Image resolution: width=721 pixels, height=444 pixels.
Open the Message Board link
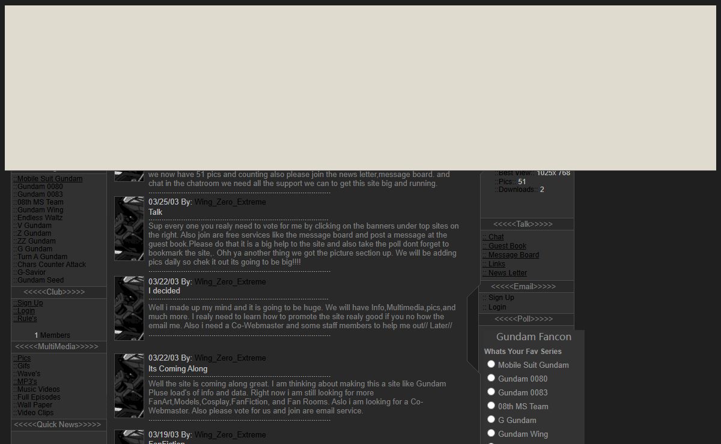(511, 255)
